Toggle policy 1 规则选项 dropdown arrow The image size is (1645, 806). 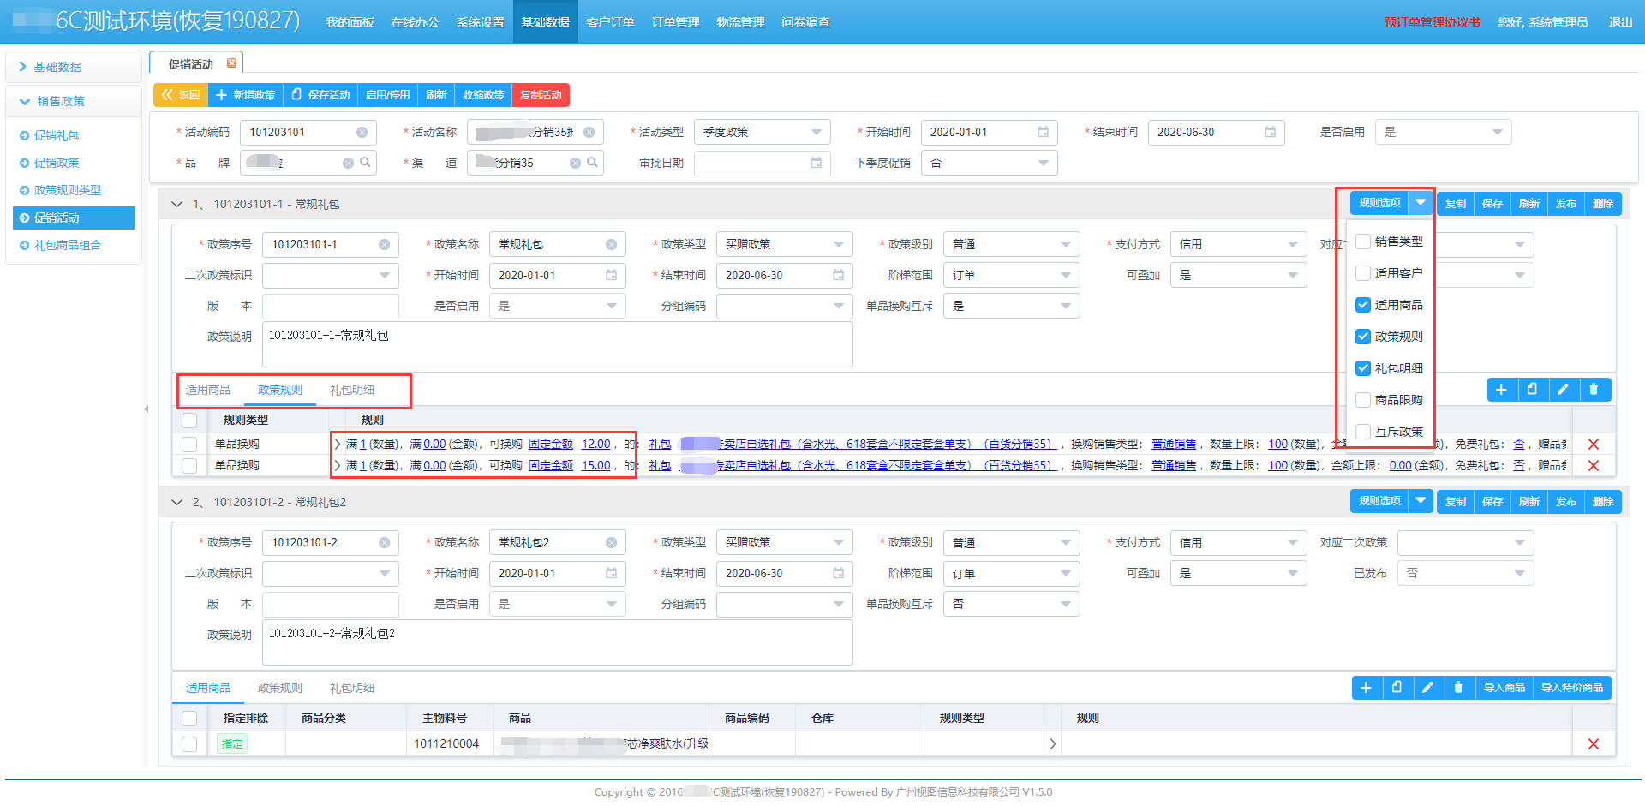1421,203
